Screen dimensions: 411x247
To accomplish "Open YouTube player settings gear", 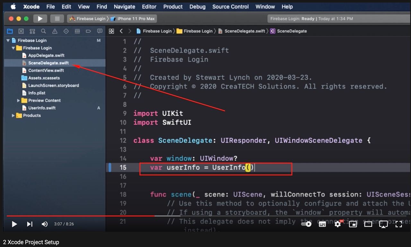I will pos(338,224).
